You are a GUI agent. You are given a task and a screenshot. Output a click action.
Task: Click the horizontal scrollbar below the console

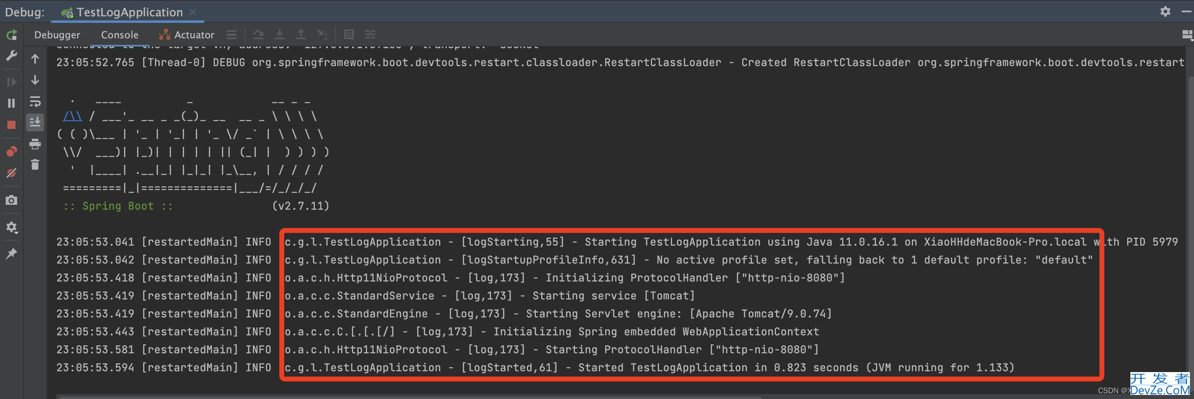pyautogui.click(x=410, y=397)
